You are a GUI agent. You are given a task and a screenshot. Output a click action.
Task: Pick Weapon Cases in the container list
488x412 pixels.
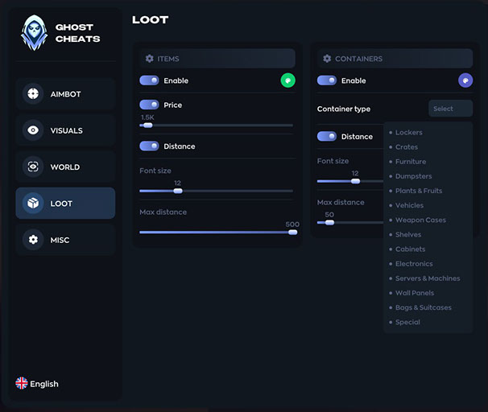click(x=420, y=220)
